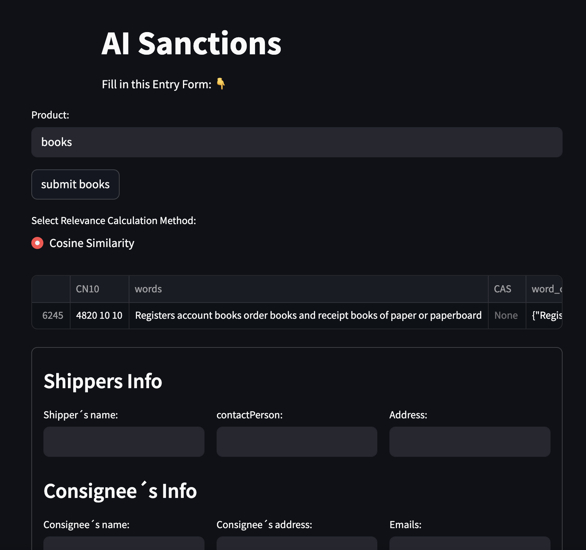
Task: Click the Consignee's name input field
Action: (x=124, y=543)
